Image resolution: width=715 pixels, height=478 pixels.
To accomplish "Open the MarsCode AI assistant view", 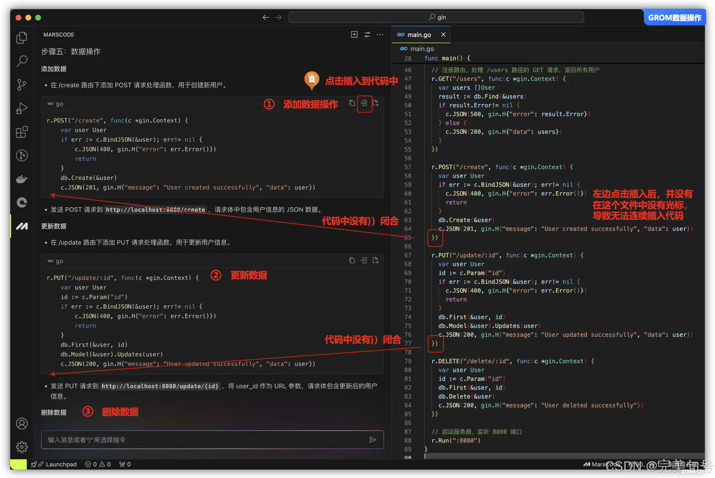I will click(22, 226).
